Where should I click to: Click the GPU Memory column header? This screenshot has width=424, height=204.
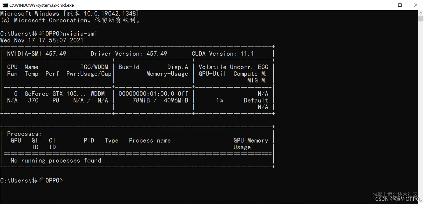pos(251,141)
